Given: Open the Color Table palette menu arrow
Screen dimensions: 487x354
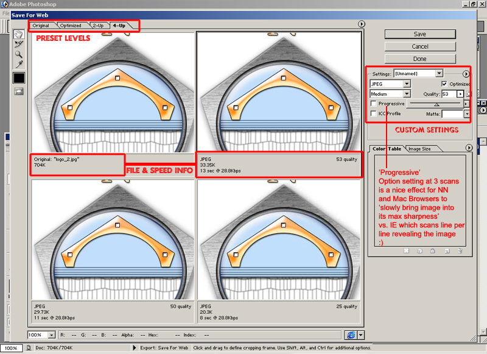Looking at the screenshot, I should point(469,148).
